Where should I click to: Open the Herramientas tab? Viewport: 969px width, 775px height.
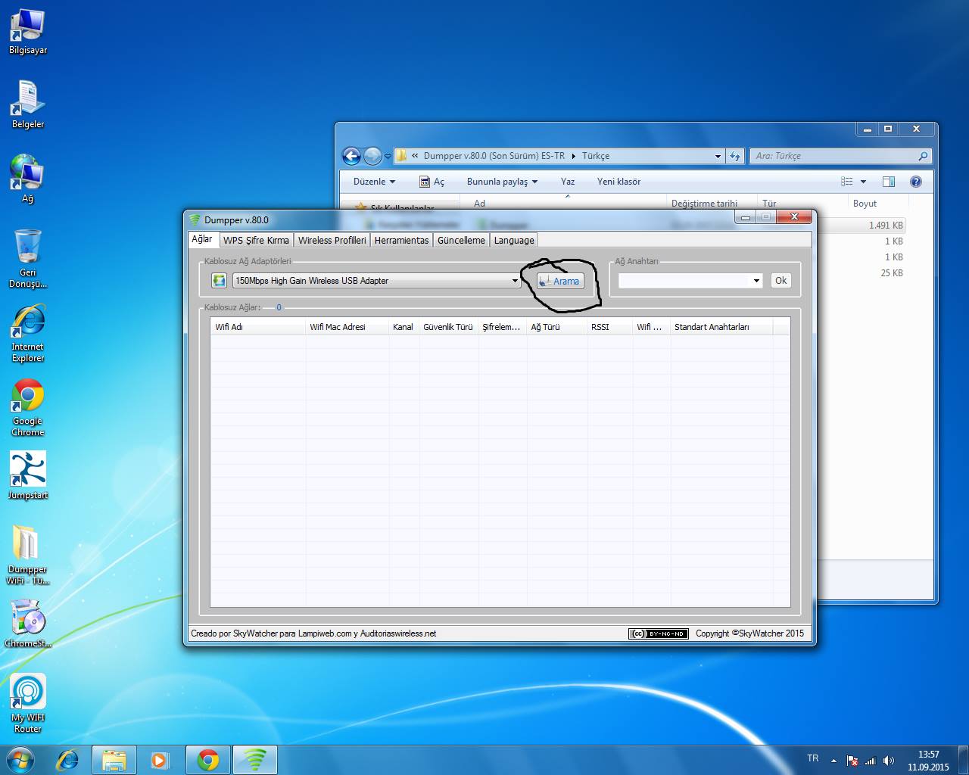coord(401,240)
